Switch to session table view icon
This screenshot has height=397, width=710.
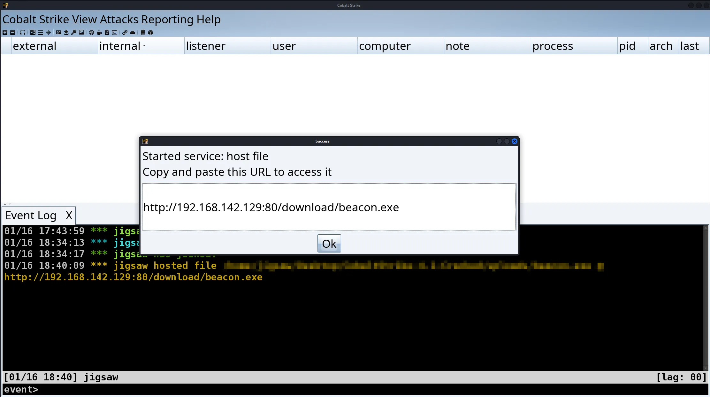coord(41,32)
